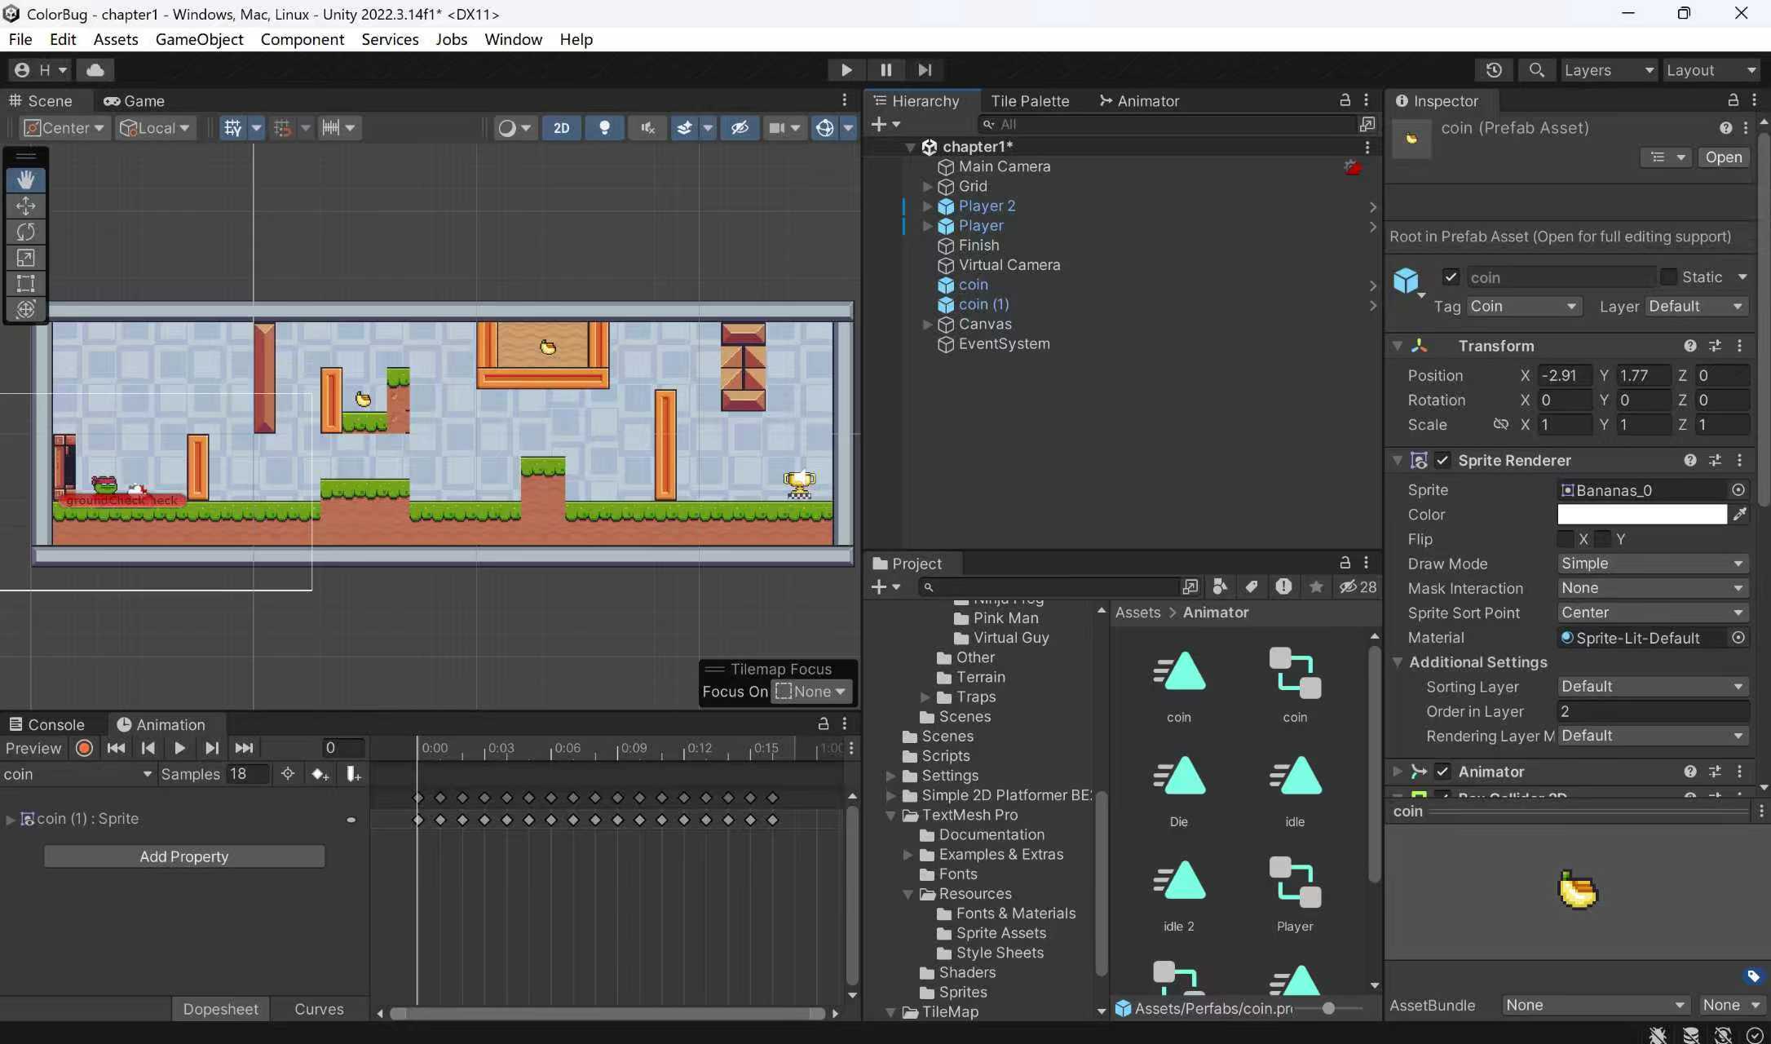Select the Rotate tool in Scene view

(x=25, y=232)
